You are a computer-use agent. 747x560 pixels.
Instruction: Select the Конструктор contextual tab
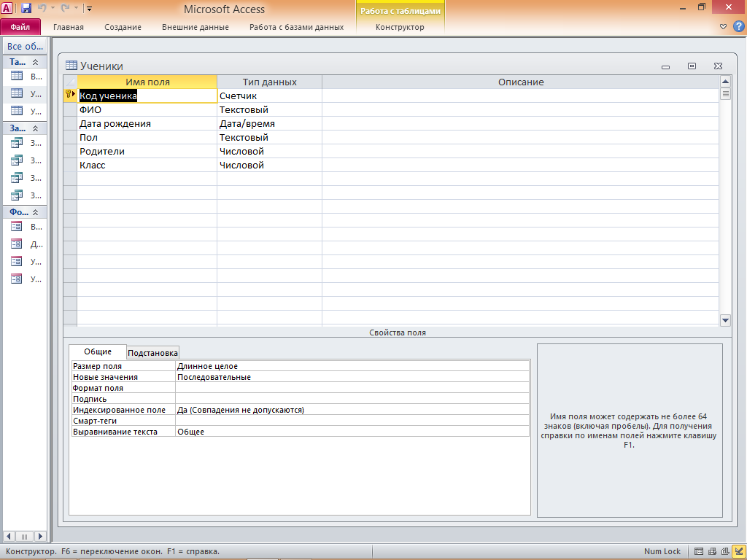coord(400,27)
